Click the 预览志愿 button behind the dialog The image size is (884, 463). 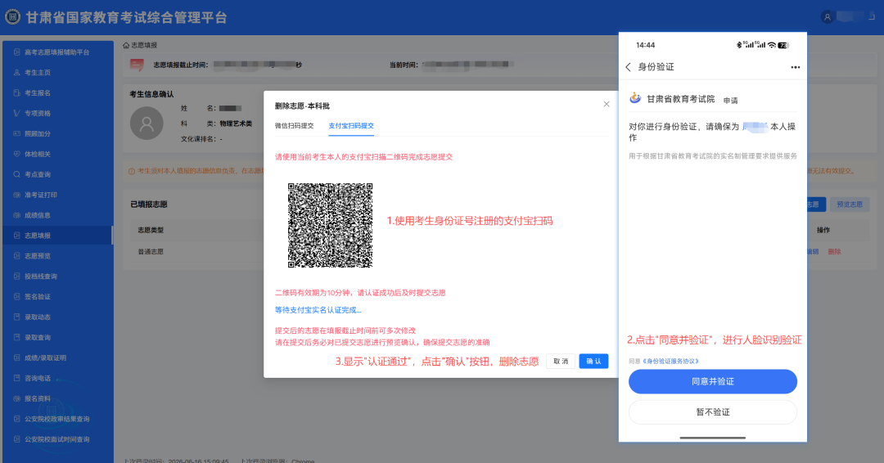(849, 205)
